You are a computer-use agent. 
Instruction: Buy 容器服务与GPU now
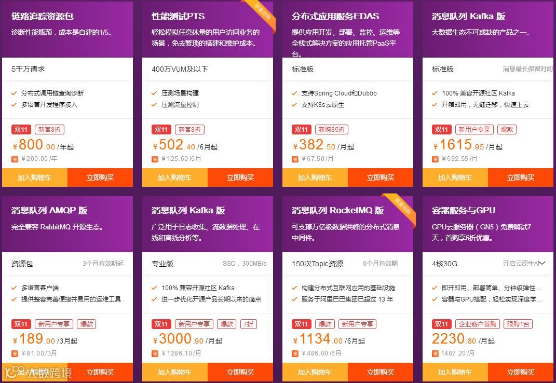(521, 372)
